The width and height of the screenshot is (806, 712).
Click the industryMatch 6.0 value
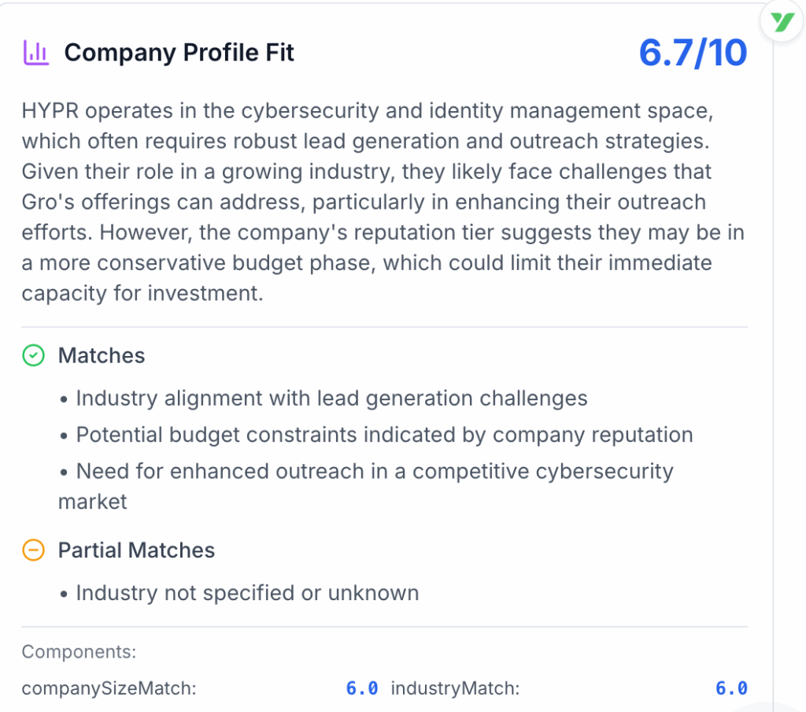[x=731, y=688]
